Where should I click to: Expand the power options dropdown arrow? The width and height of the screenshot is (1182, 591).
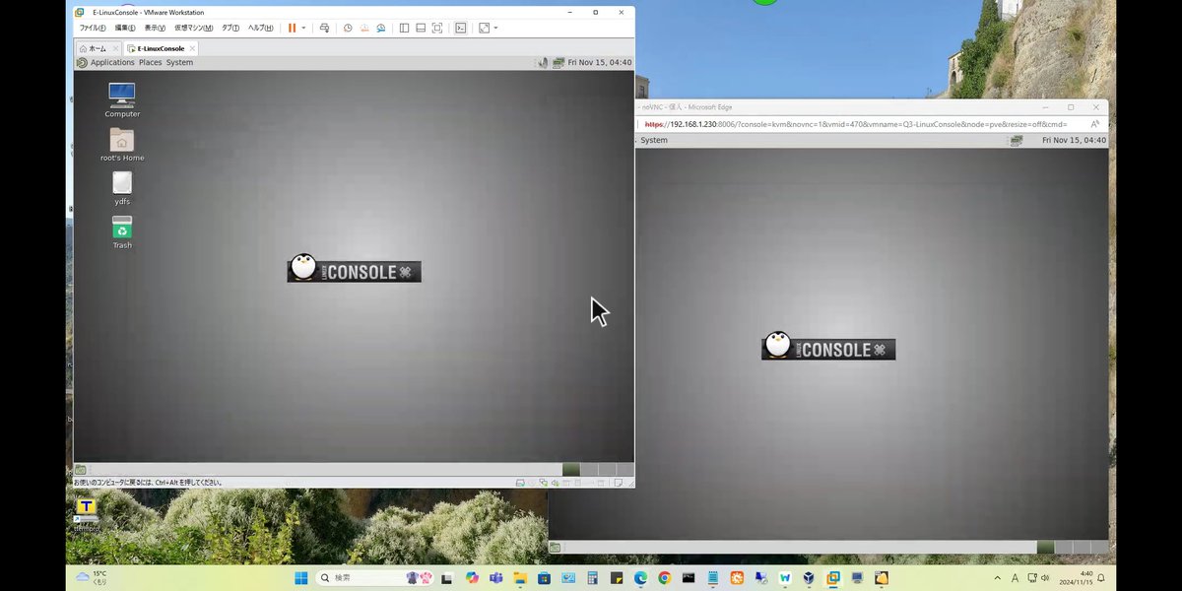(303, 28)
